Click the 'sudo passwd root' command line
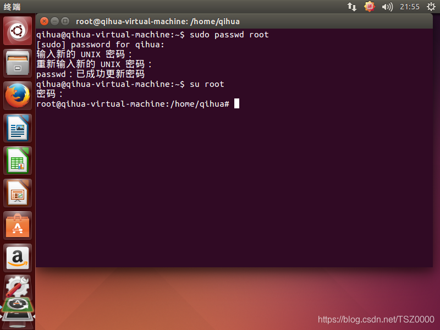The width and height of the screenshot is (440, 330). pyautogui.click(x=153, y=35)
